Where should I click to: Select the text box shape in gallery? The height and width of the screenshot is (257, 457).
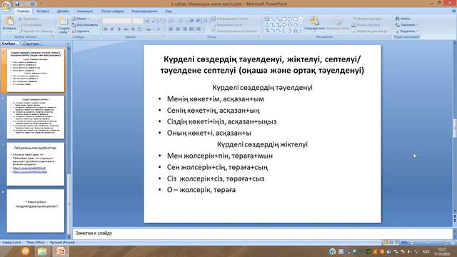tap(266, 19)
